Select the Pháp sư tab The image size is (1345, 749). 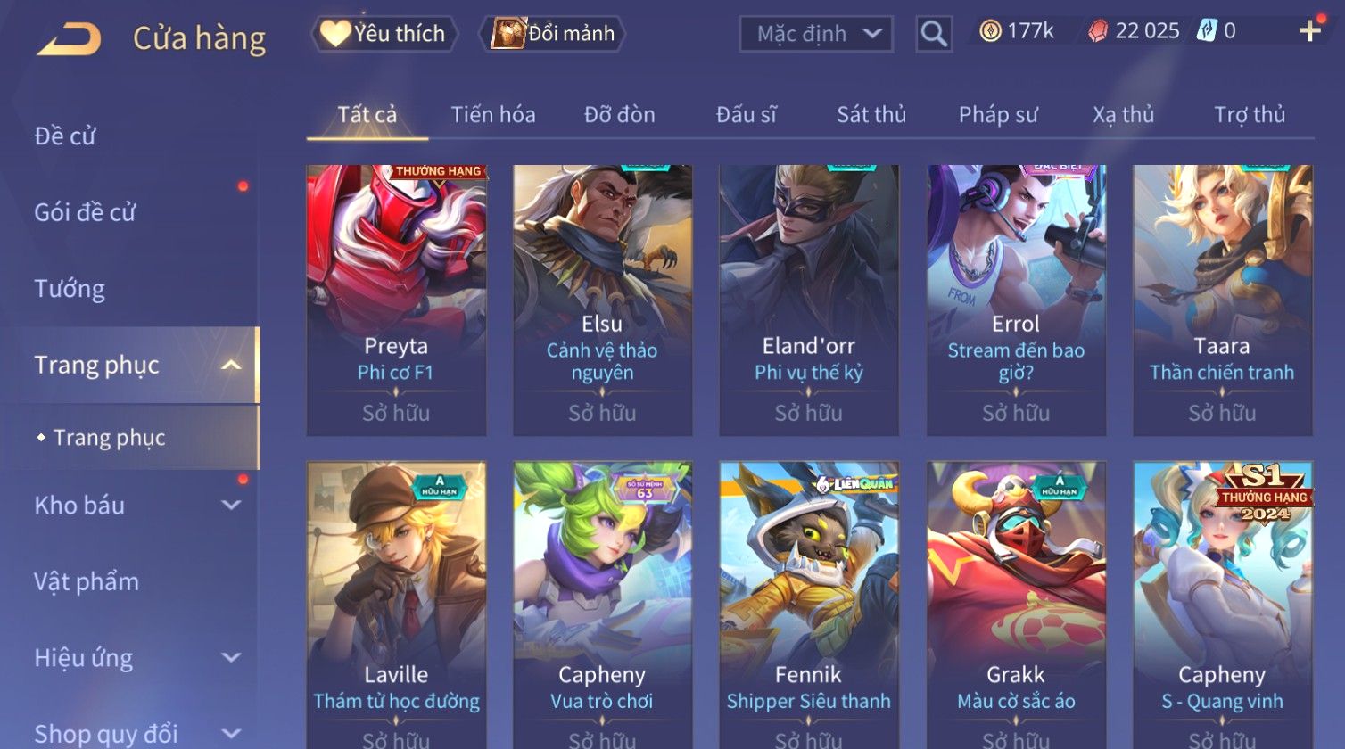[x=998, y=114]
